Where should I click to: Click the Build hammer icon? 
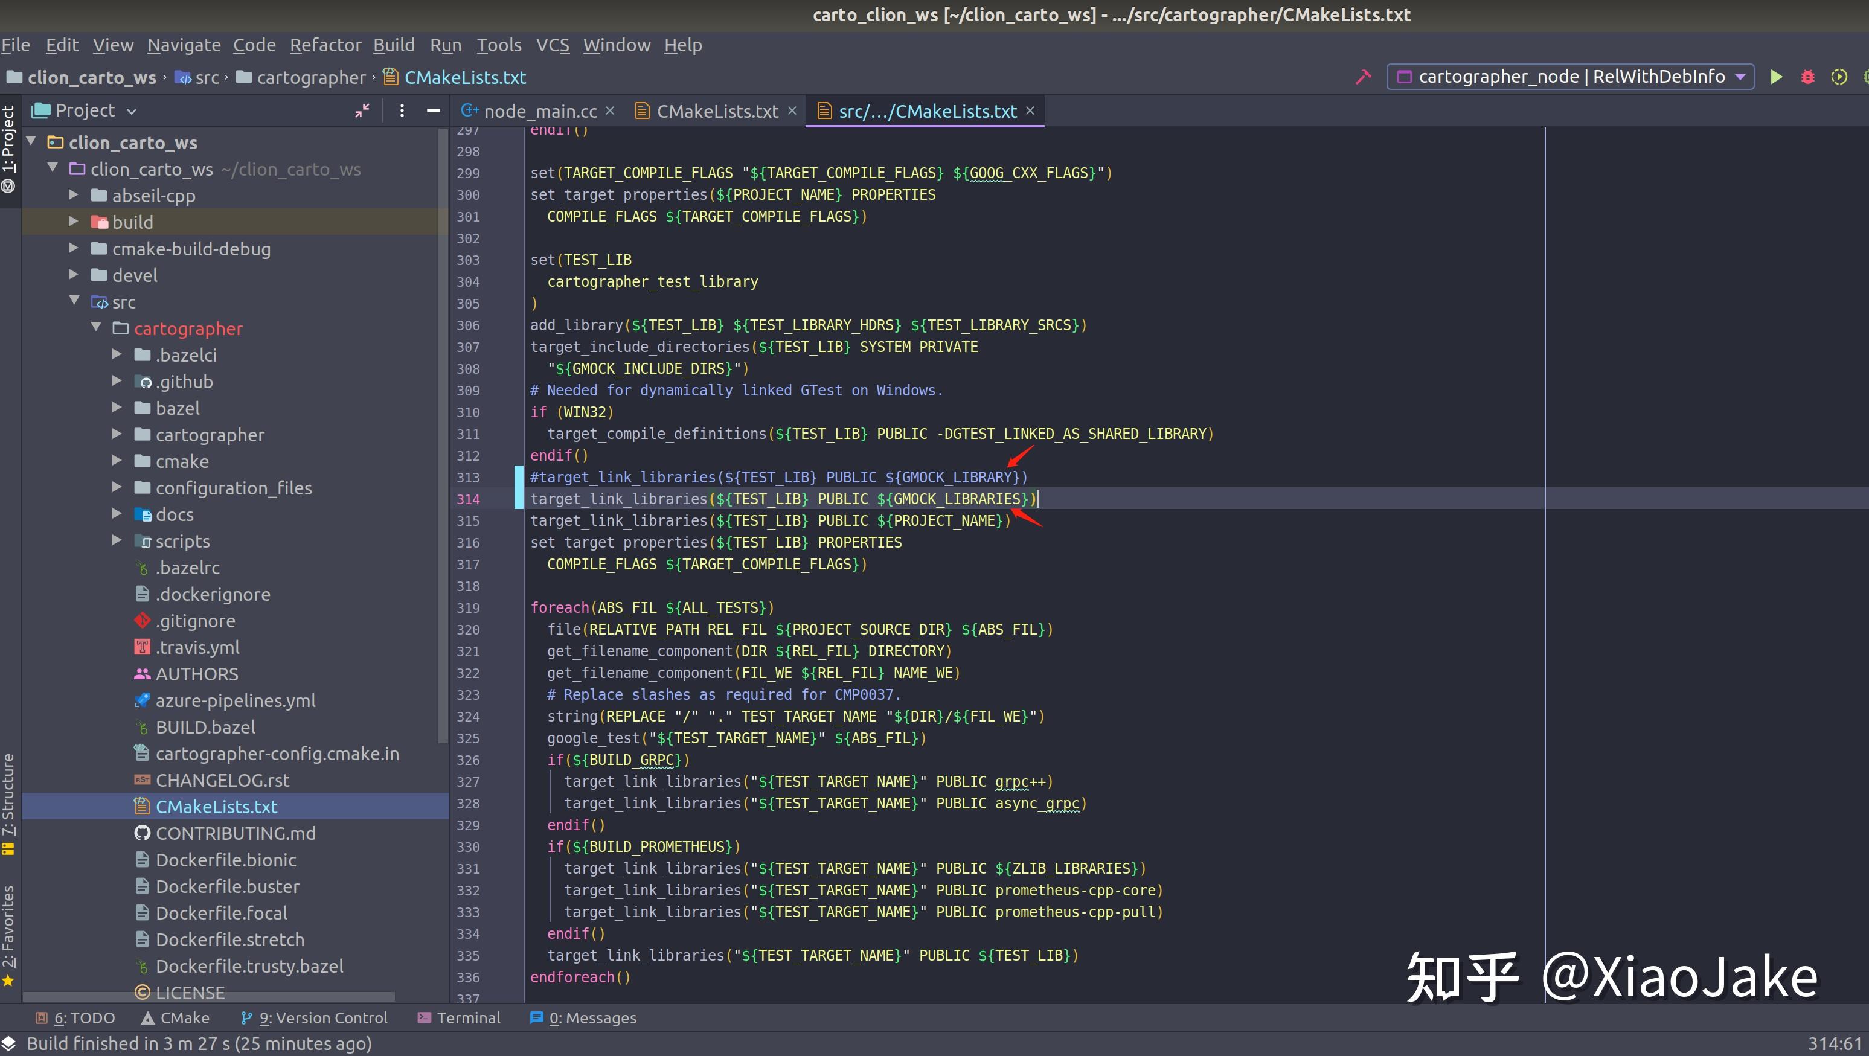tap(1364, 77)
